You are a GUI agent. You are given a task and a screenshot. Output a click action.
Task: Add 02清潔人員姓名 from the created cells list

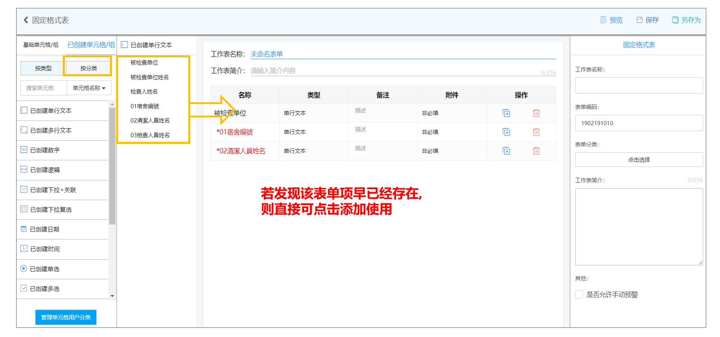coord(150,121)
